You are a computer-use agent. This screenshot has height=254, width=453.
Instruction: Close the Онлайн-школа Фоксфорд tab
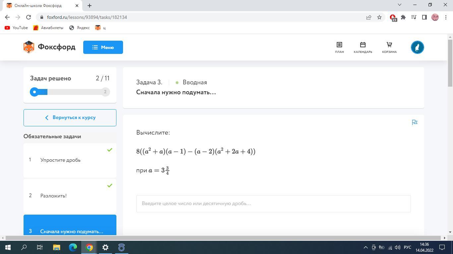coord(77,6)
